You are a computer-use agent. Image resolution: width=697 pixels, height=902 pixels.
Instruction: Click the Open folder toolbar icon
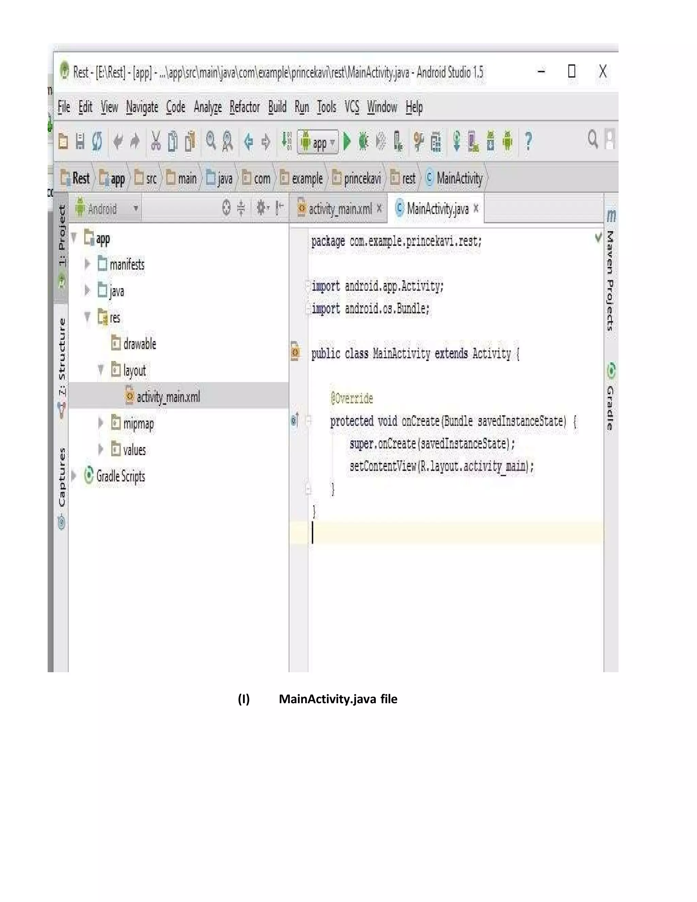63,142
